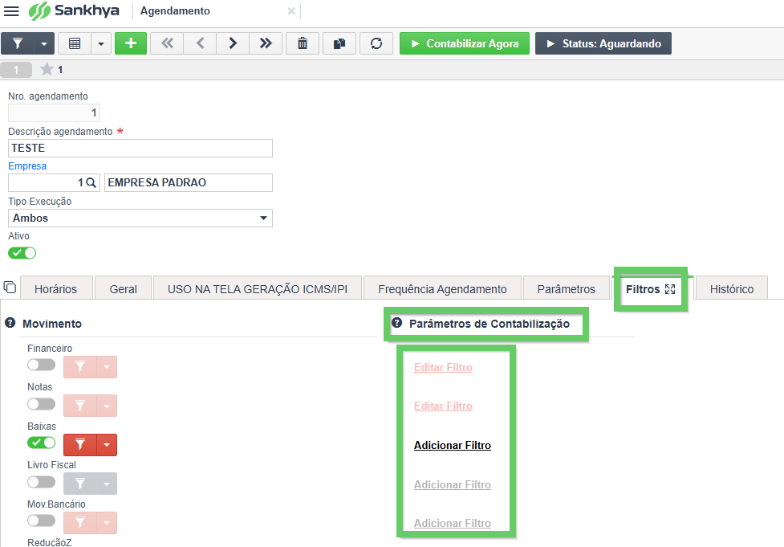Open the hamburger main menu
Screen dimensions: 784x547
11,11
